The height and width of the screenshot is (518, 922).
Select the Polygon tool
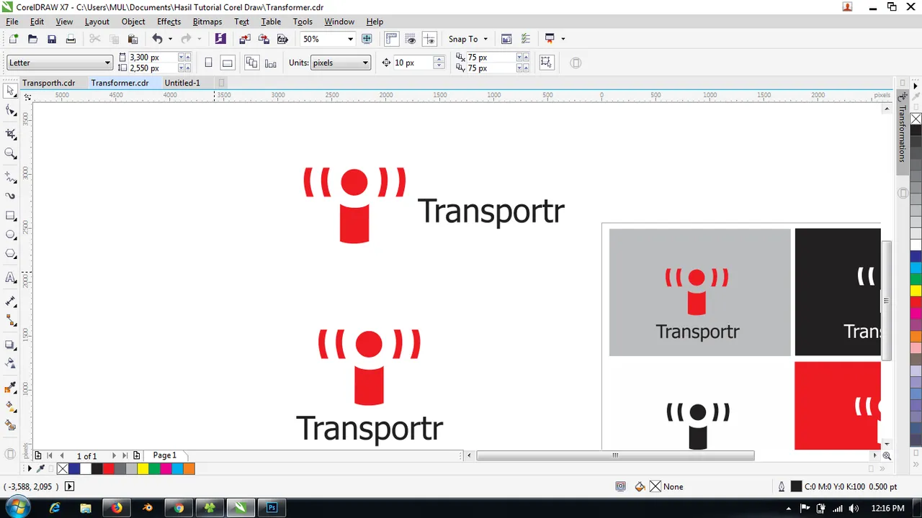[11, 254]
